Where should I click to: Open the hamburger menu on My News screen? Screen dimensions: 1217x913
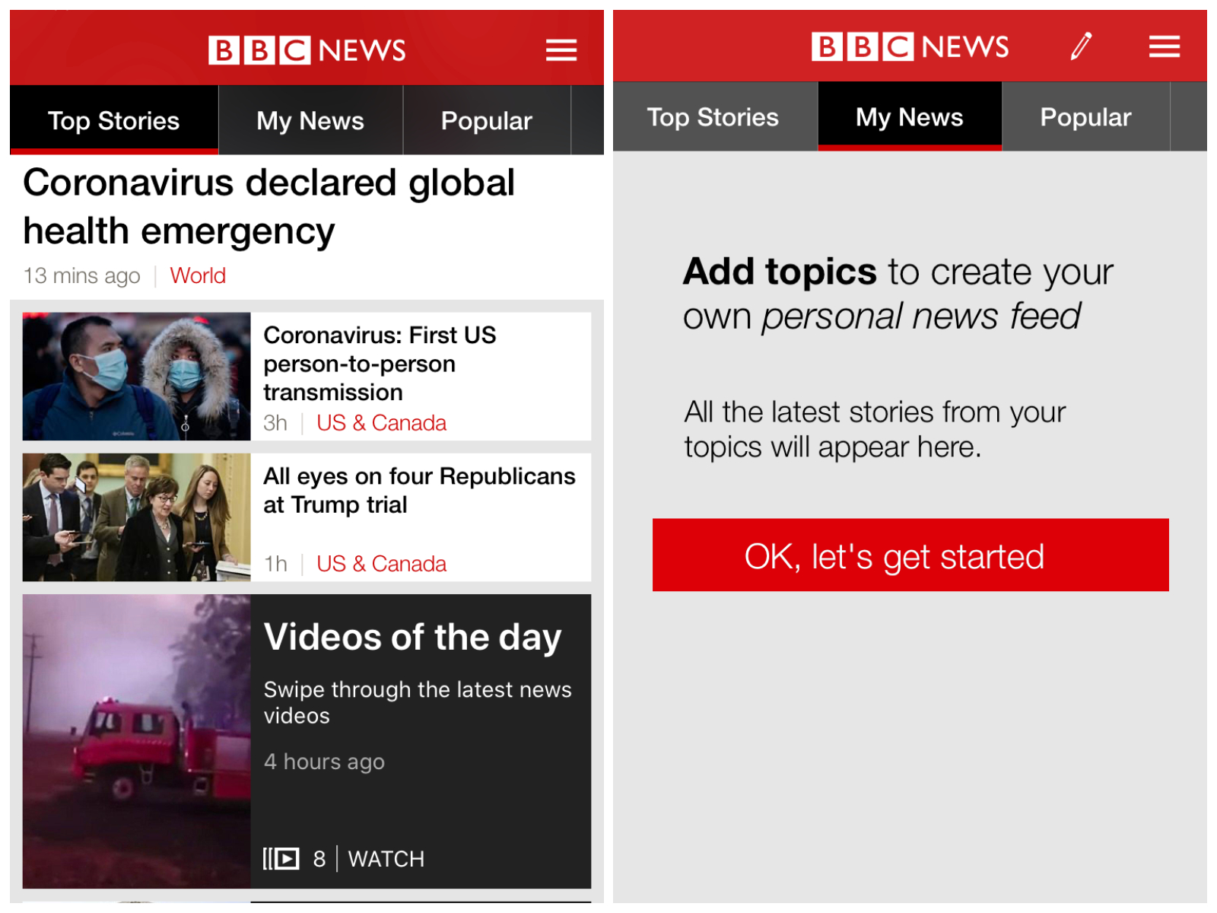(x=1164, y=47)
